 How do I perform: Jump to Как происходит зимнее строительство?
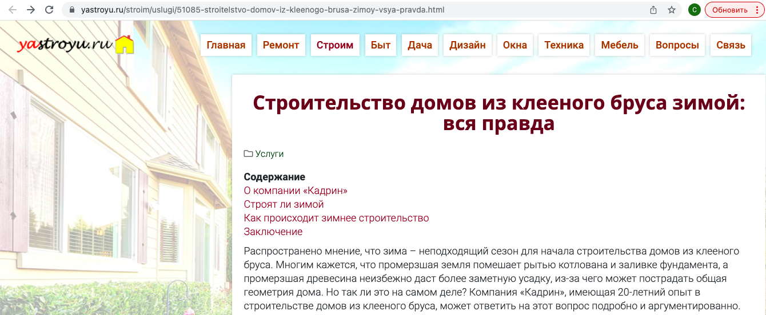pos(336,218)
